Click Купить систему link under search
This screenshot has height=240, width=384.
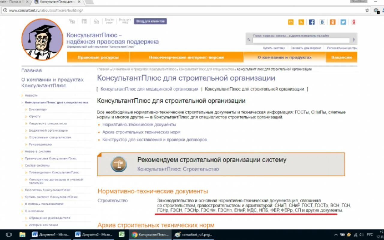(274, 48)
